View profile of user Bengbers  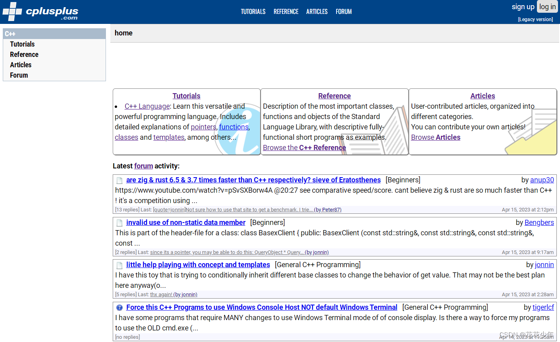[x=539, y=223]
